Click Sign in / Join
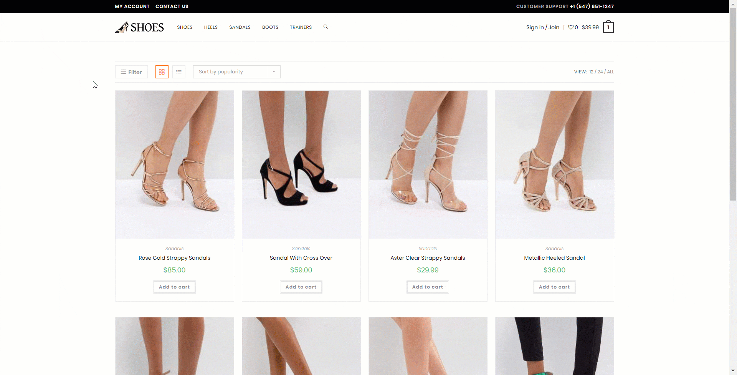The width and height of the screenshot is (737, 375). [x=543, y=27]
